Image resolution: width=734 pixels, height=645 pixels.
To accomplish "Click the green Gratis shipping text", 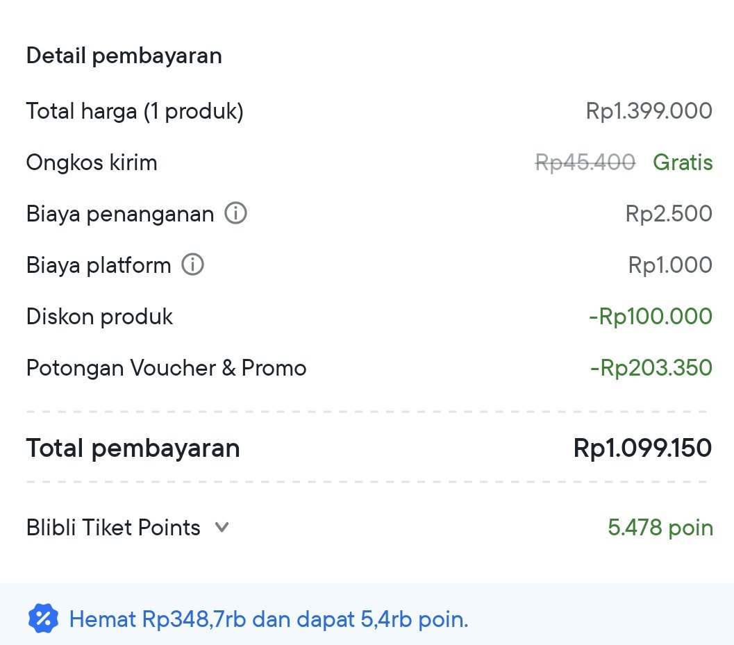I will (x=683, y=162).
